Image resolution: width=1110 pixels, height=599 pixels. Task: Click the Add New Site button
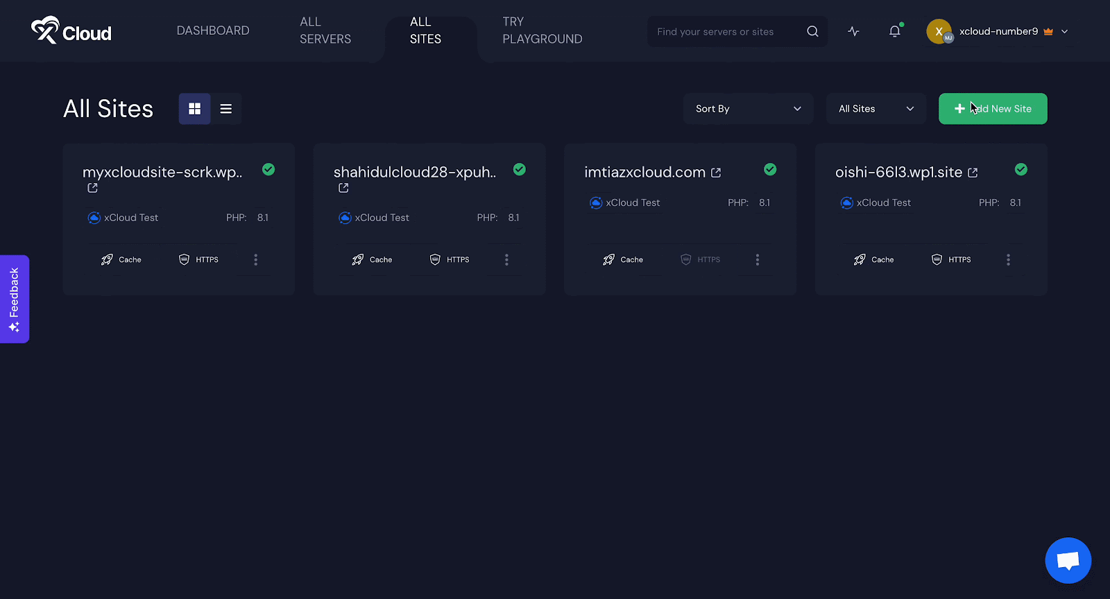[992, 109]
